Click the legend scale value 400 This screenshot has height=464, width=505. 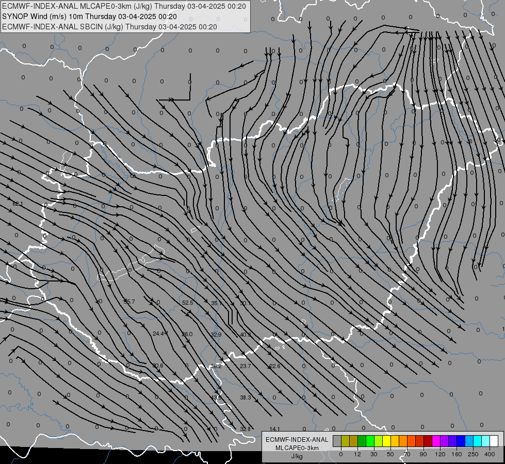pos(490,454)
